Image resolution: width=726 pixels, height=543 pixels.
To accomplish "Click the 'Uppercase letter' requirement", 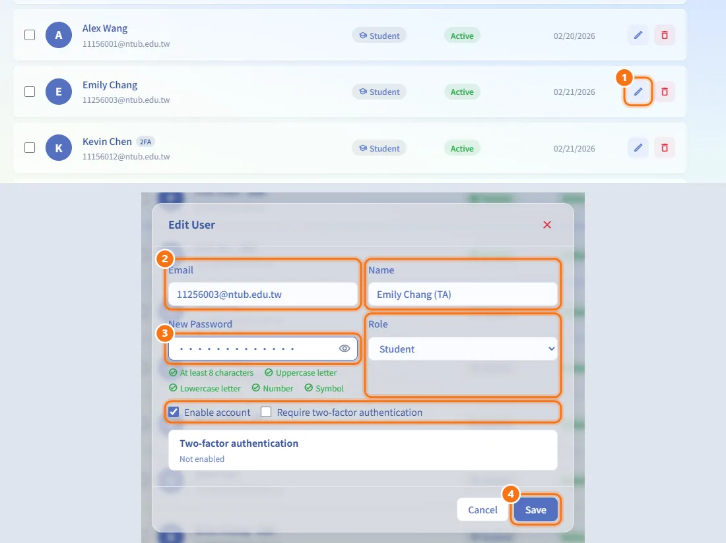I will coord(300,372).
